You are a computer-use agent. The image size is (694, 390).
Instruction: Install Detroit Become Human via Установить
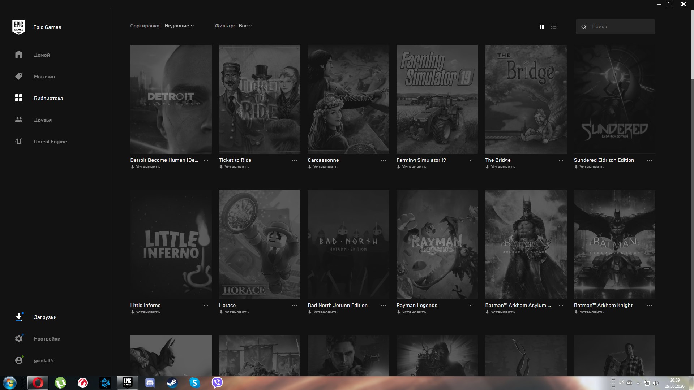(145, 167)
